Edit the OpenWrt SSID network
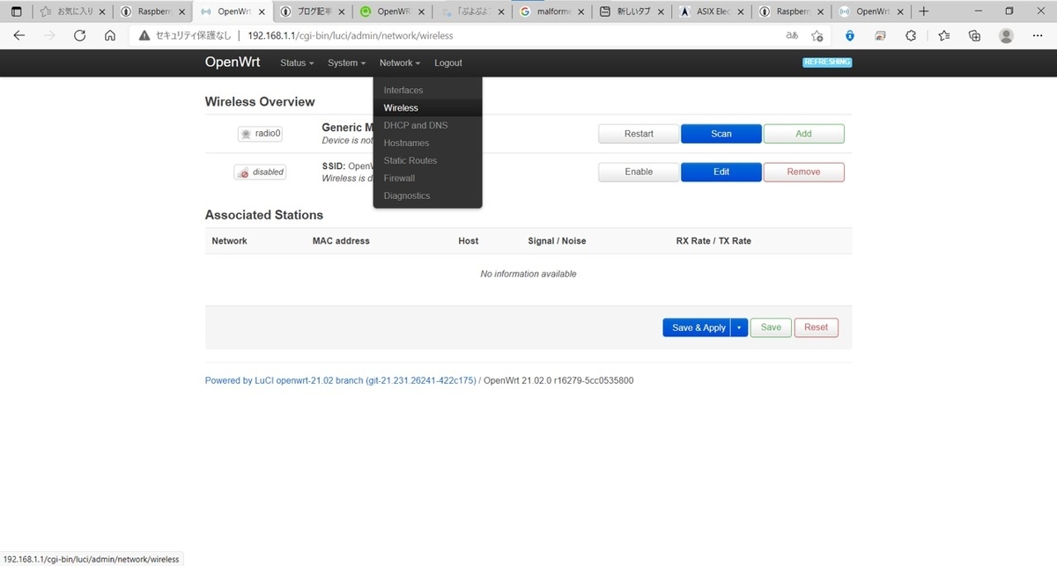1057x566 pixels. 721,172
